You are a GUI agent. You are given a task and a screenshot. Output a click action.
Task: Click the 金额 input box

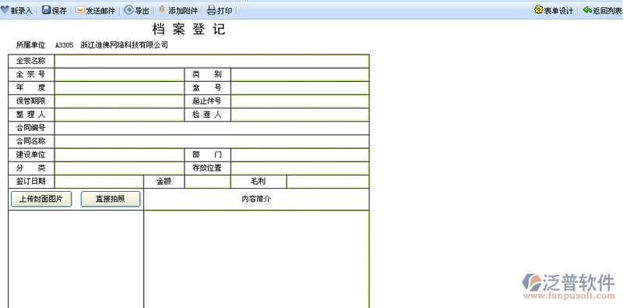click(207, 182)
